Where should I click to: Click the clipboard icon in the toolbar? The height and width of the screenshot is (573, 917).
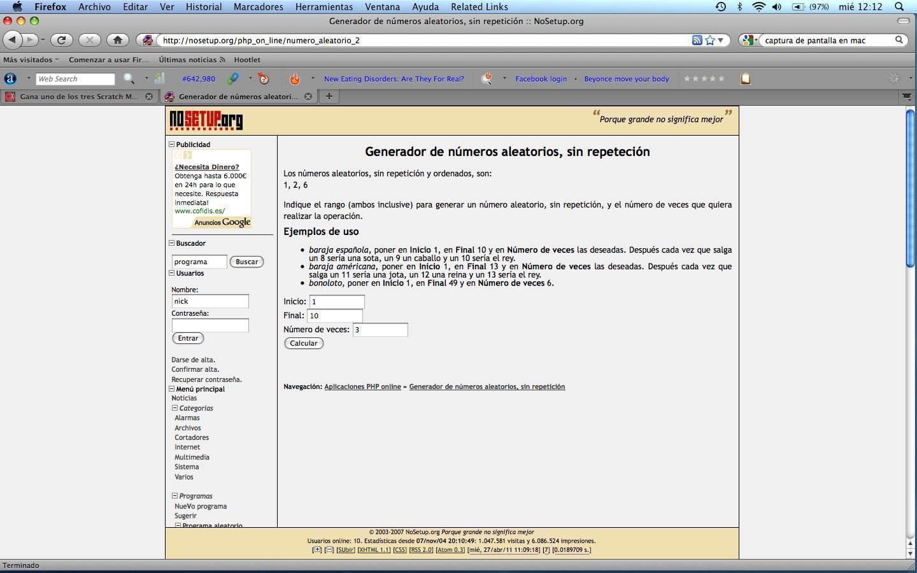[x=745, y=78]
